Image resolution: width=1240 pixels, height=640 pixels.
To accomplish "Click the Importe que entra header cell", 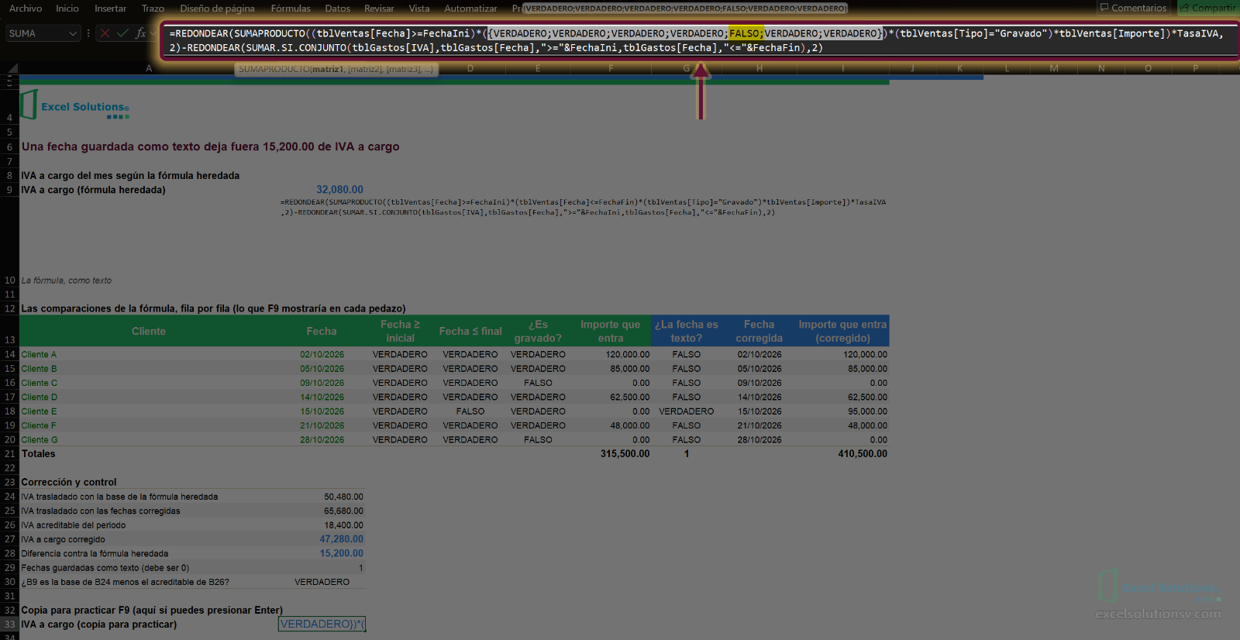I will tap(611, 331).
